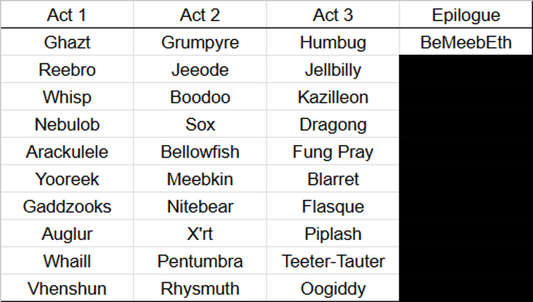Select the Act 1 header cell

tap(67, 14)
